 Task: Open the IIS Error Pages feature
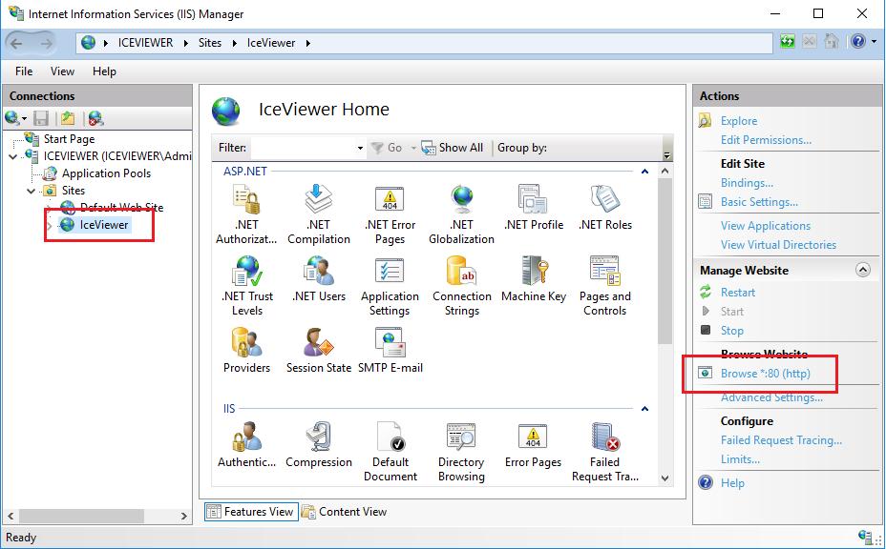[534, 445]
